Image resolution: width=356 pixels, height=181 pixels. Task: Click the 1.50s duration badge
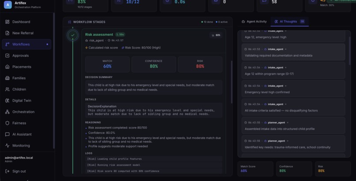[120, 35]
